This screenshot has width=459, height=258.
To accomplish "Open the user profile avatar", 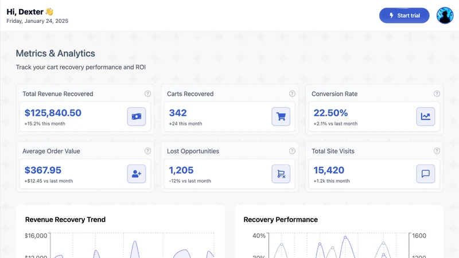I will click(445, 15).
